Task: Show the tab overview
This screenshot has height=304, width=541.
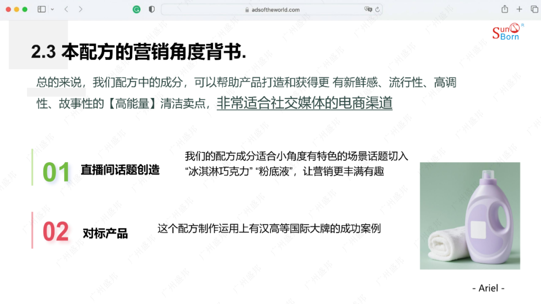Action: pos(533,9)
